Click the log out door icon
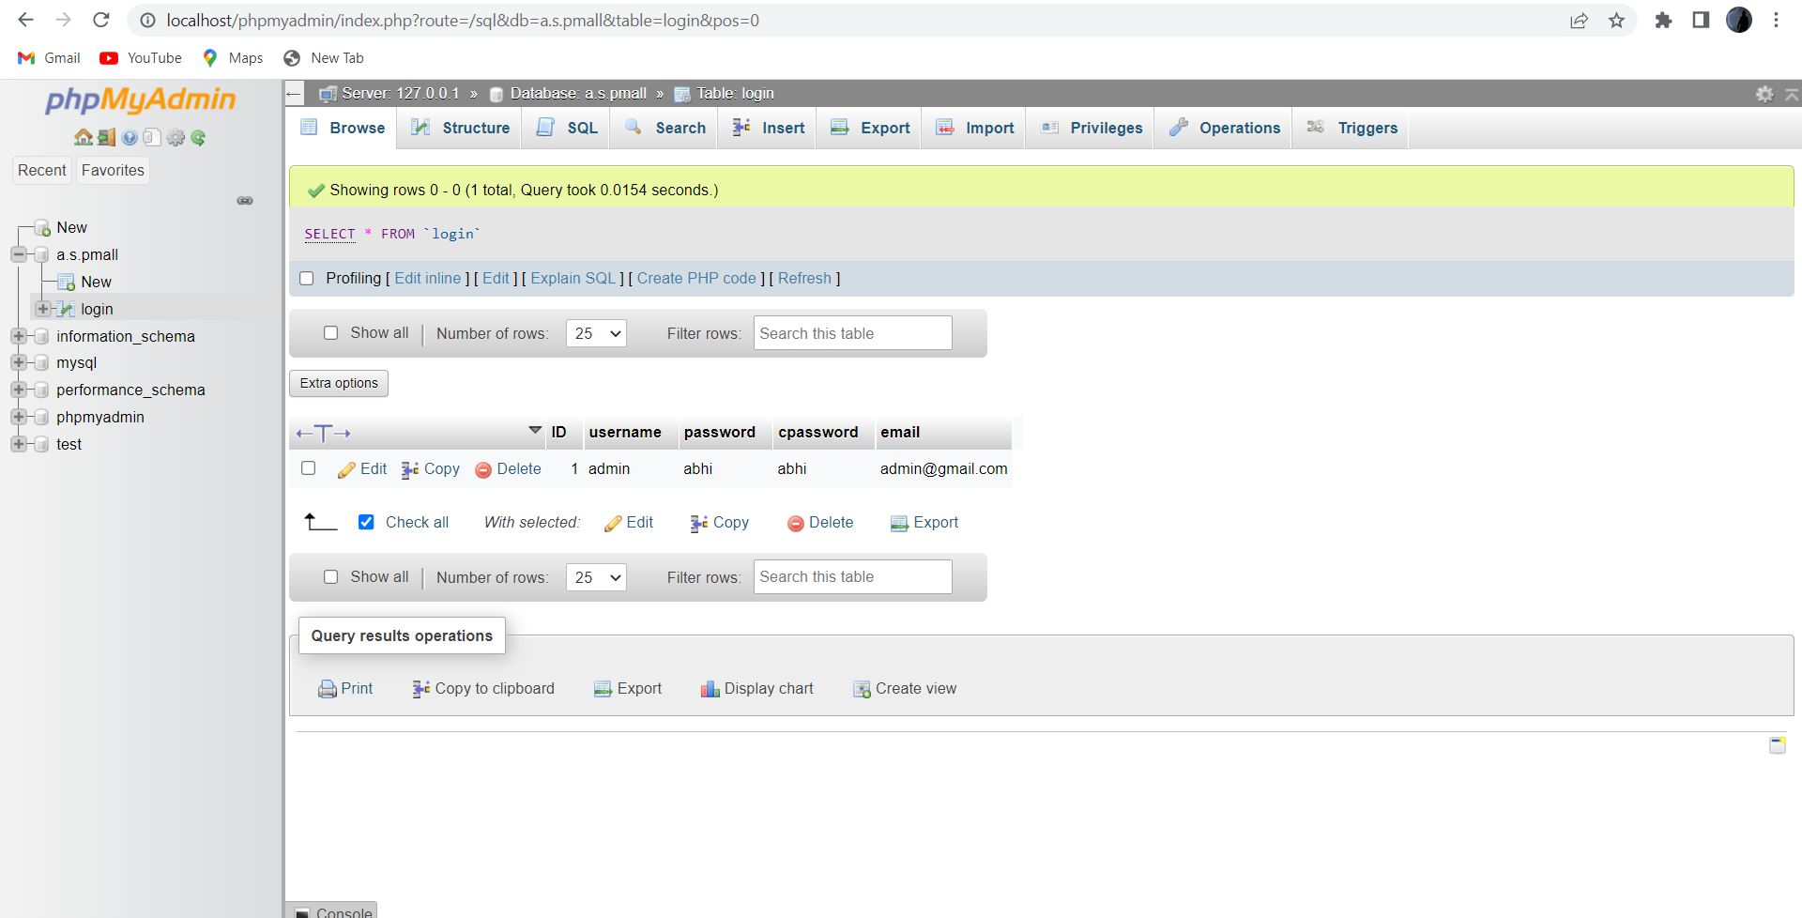The width and height of the screenshot is (1802, 918). 107,137
